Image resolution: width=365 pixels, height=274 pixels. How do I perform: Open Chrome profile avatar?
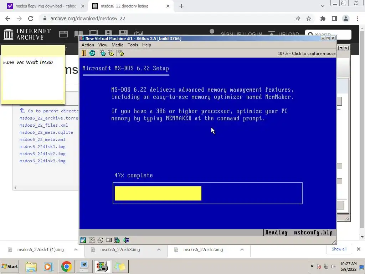tap(346, 19)
